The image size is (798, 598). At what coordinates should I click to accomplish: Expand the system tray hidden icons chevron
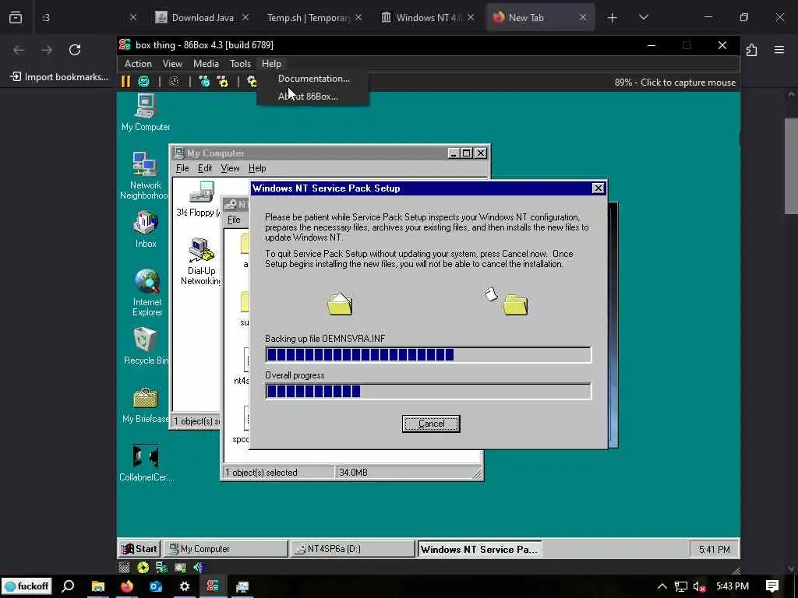pos(662,586)
